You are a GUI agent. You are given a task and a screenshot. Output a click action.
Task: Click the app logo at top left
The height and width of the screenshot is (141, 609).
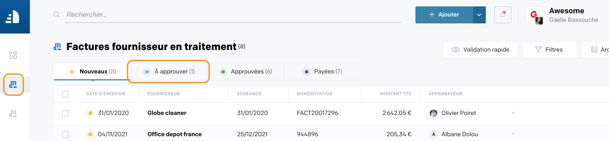coord(13,17)
